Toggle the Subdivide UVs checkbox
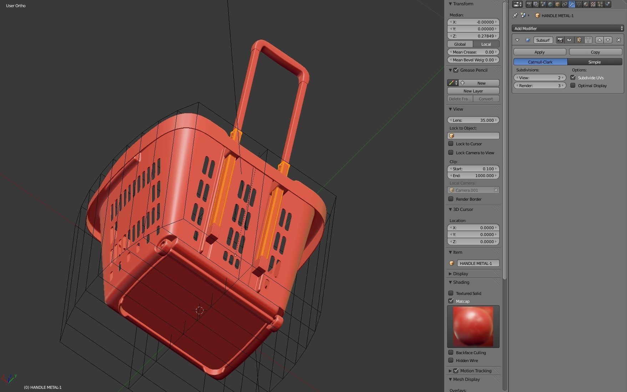Viewport: 627px width, 392px height. pos(573,77)
